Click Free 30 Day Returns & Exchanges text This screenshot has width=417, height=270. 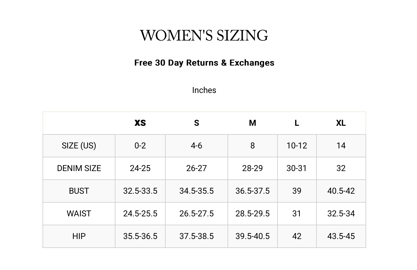click(x=204, y=63)
